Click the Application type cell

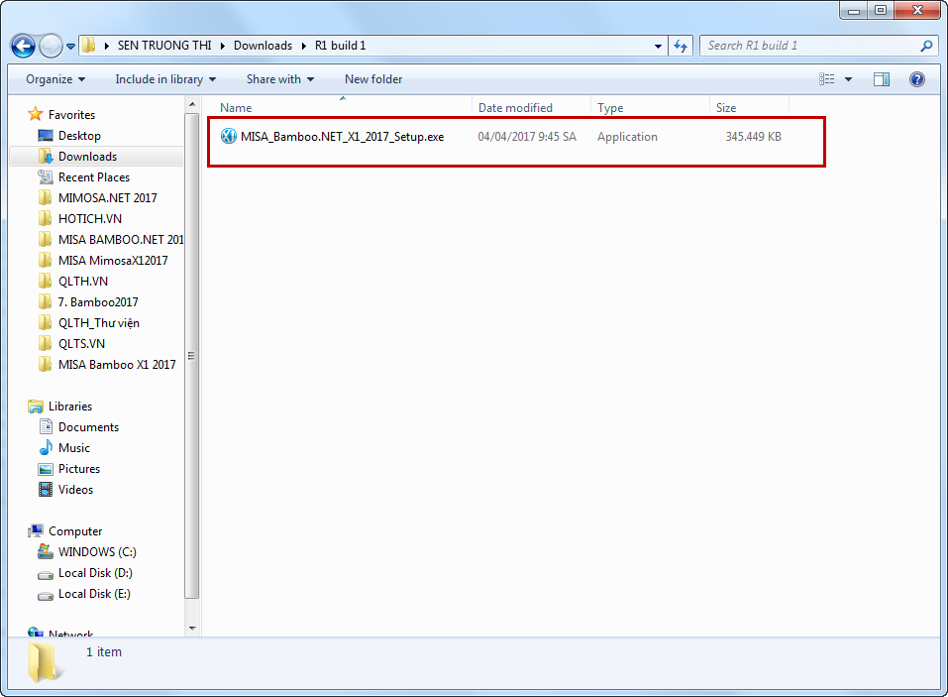[627, 137]
